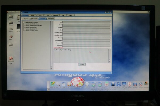Switch to the Exec tab
This screenshot has height=106, width=160.
tap(32, 15)
